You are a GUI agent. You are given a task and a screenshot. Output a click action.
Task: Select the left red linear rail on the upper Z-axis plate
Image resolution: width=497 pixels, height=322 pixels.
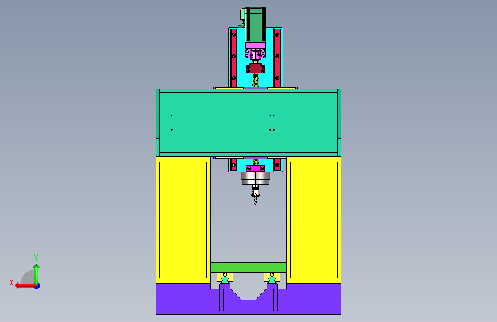[234, 57]
